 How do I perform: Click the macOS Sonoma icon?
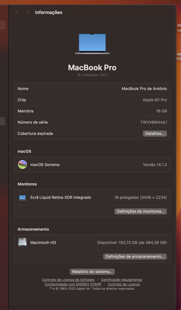click(22, 164)
